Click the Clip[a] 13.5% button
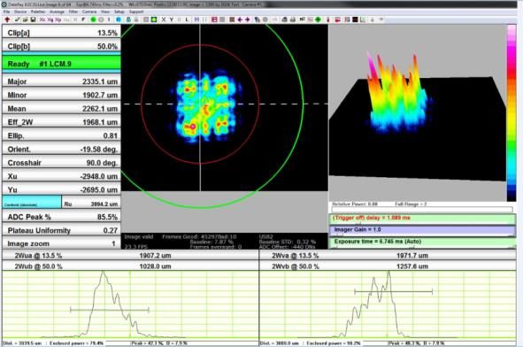The height and width of the screenshot is (347, 523). (x=61, y=33)
